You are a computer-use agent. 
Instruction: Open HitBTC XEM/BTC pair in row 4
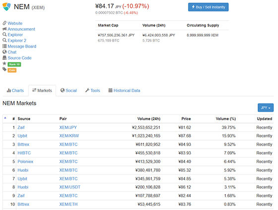tap(69, 153)
